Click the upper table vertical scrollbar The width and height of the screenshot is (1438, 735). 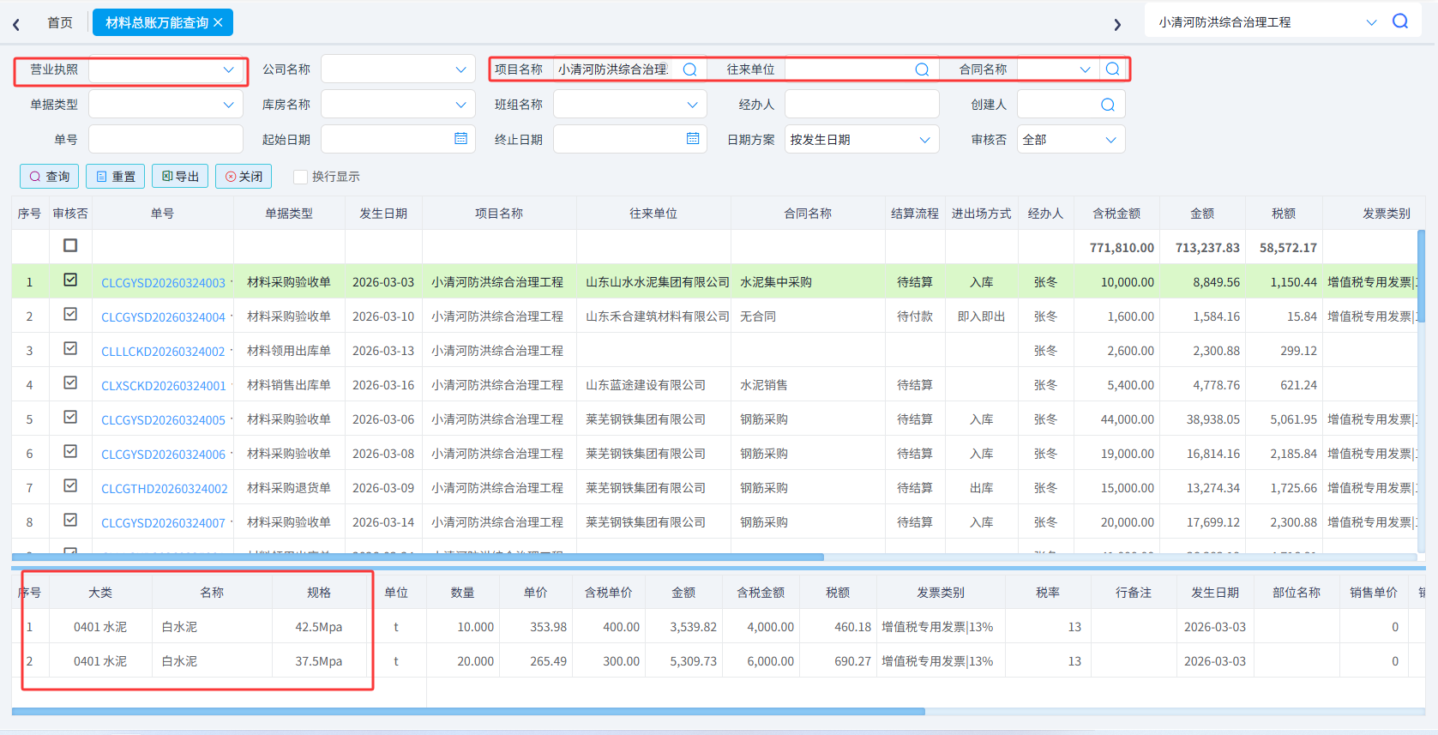pos(1421,276)
